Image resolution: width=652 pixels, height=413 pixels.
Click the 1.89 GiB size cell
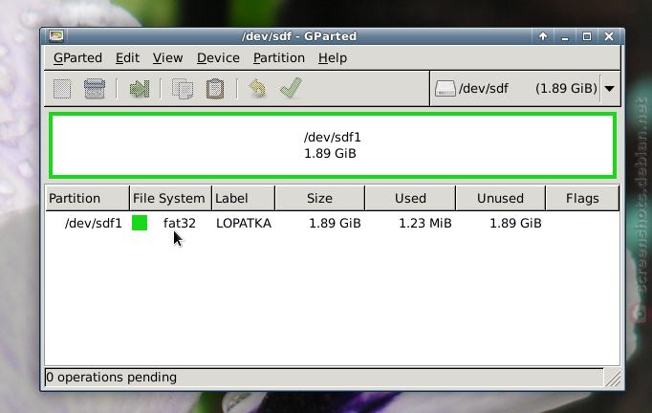click(x=335, y=224)
